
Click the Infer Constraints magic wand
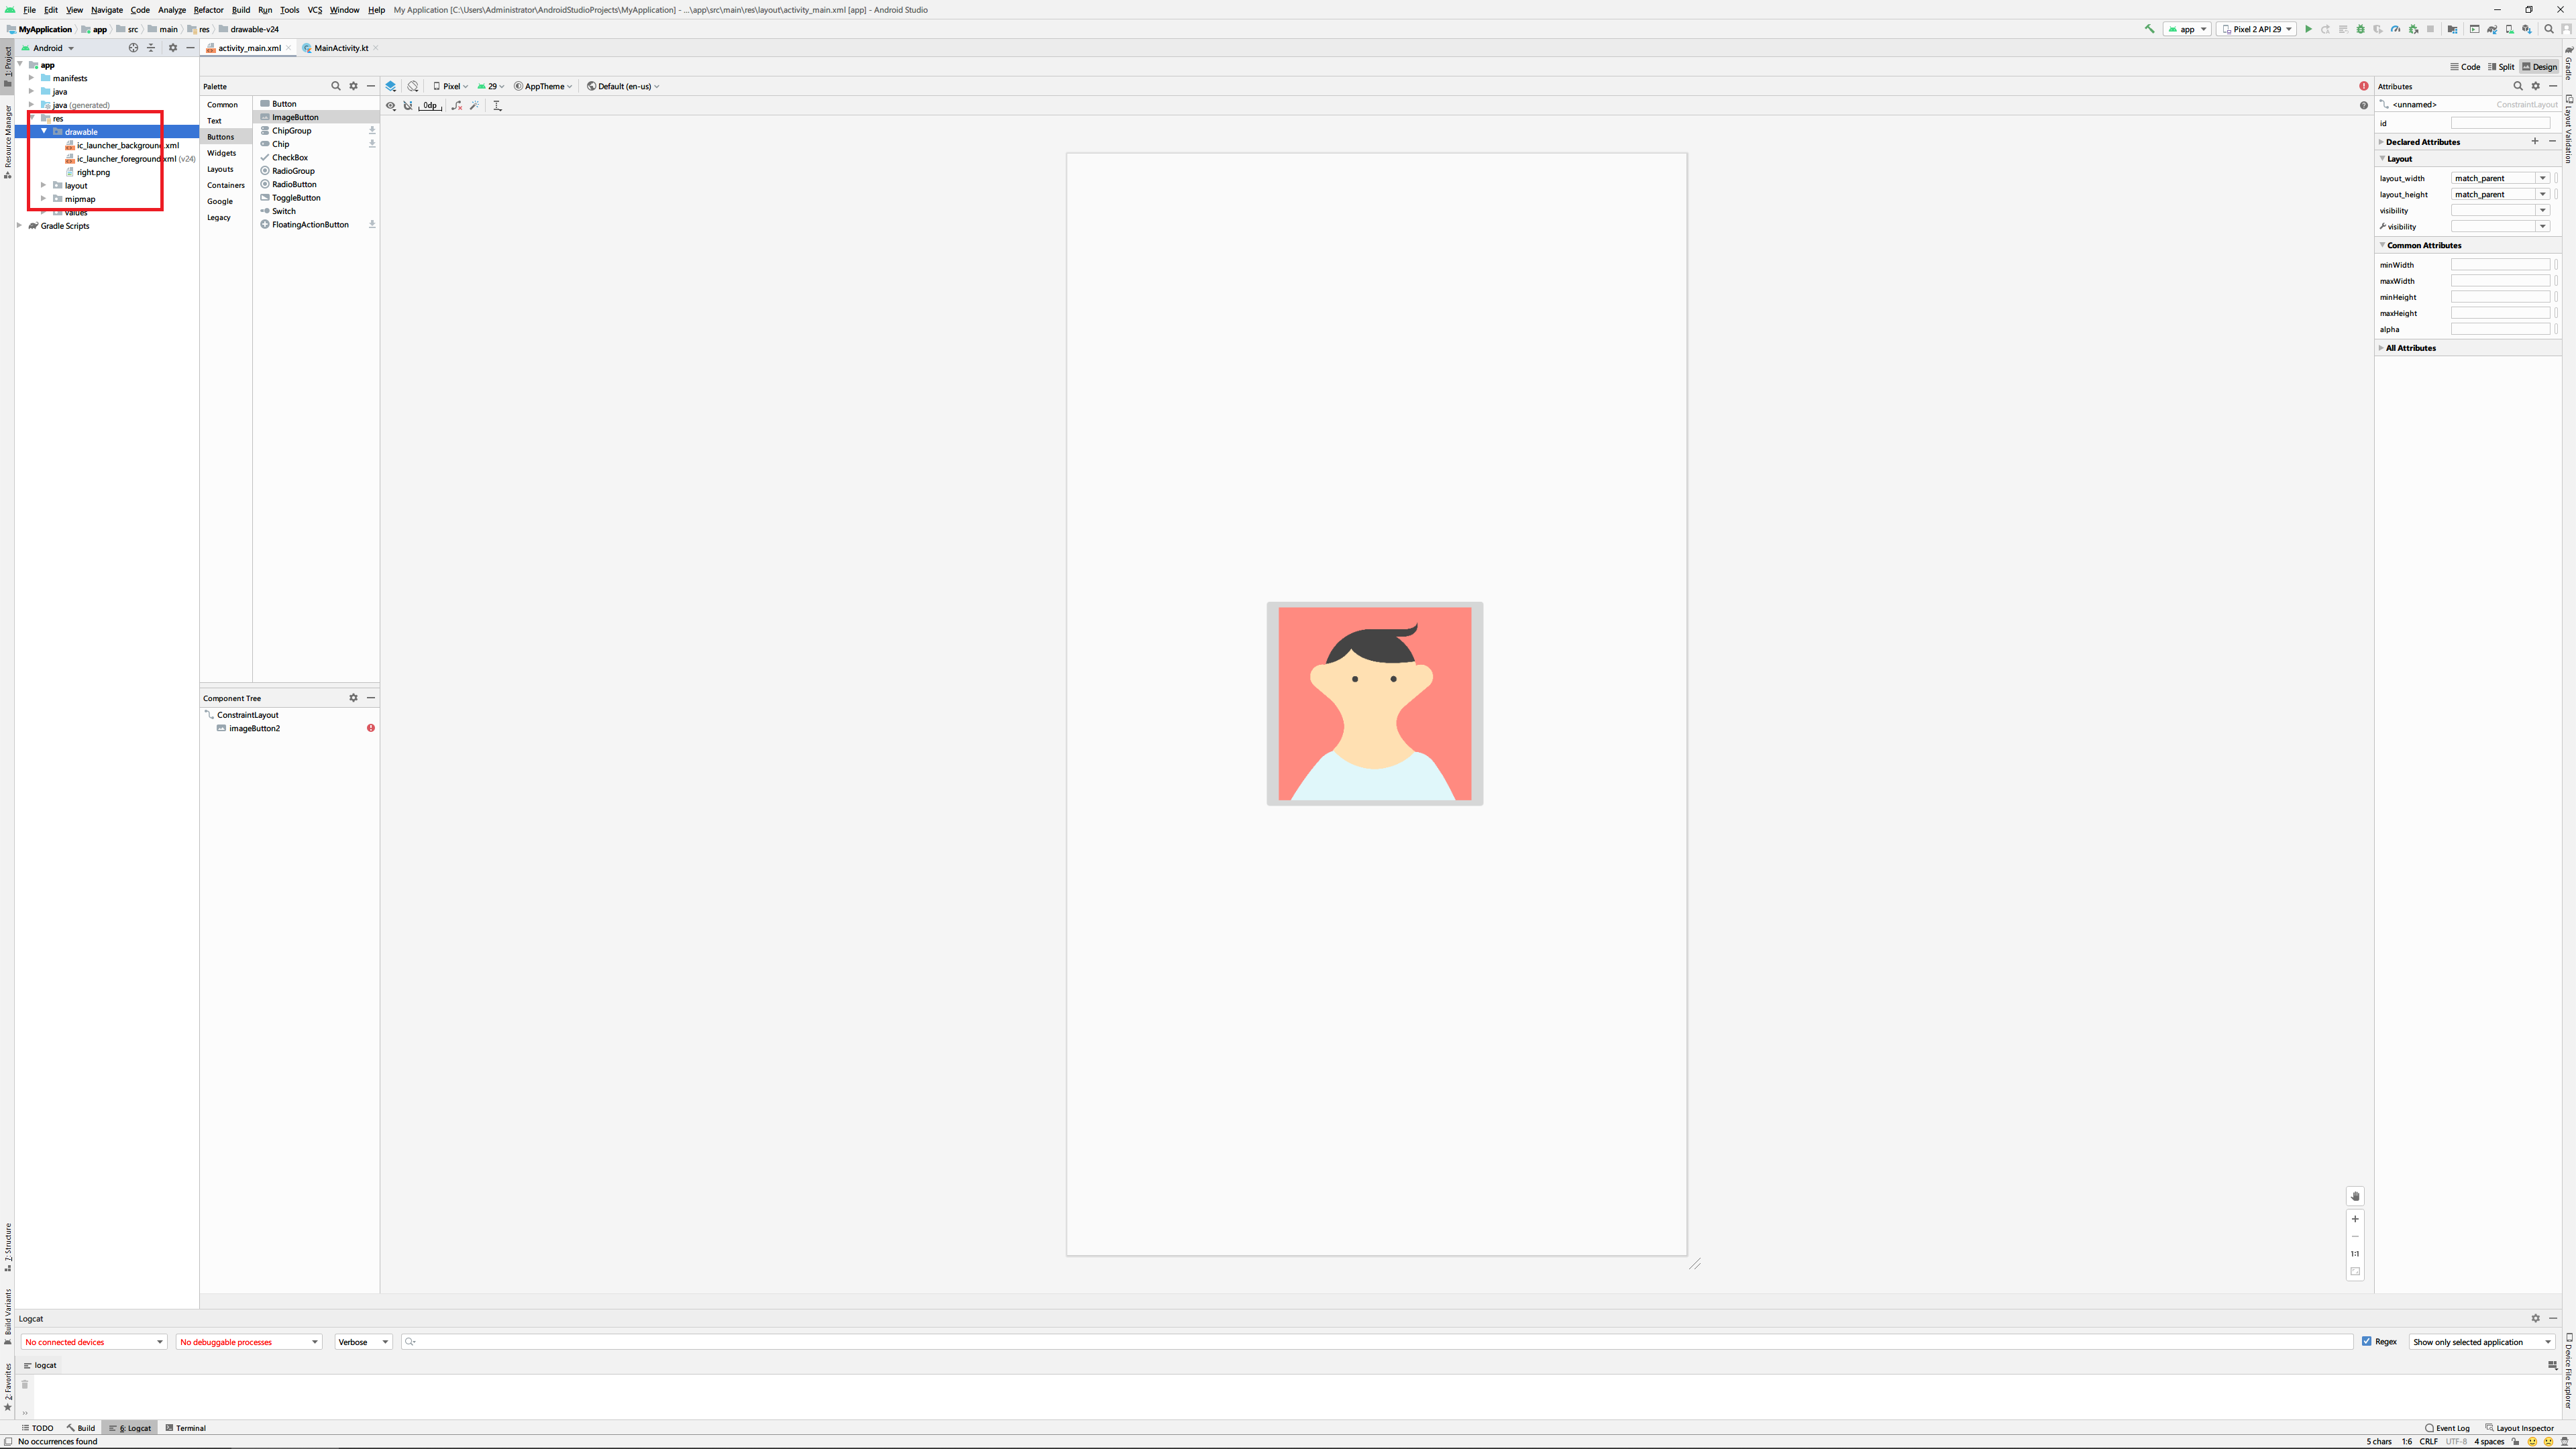tap(475, 105)
